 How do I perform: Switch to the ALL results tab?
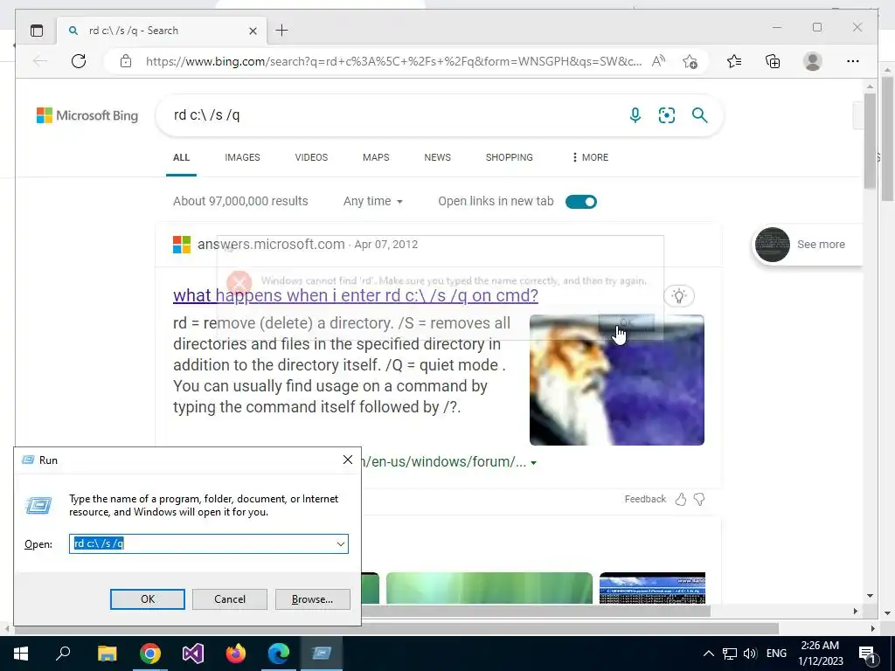tap(182, 157)
